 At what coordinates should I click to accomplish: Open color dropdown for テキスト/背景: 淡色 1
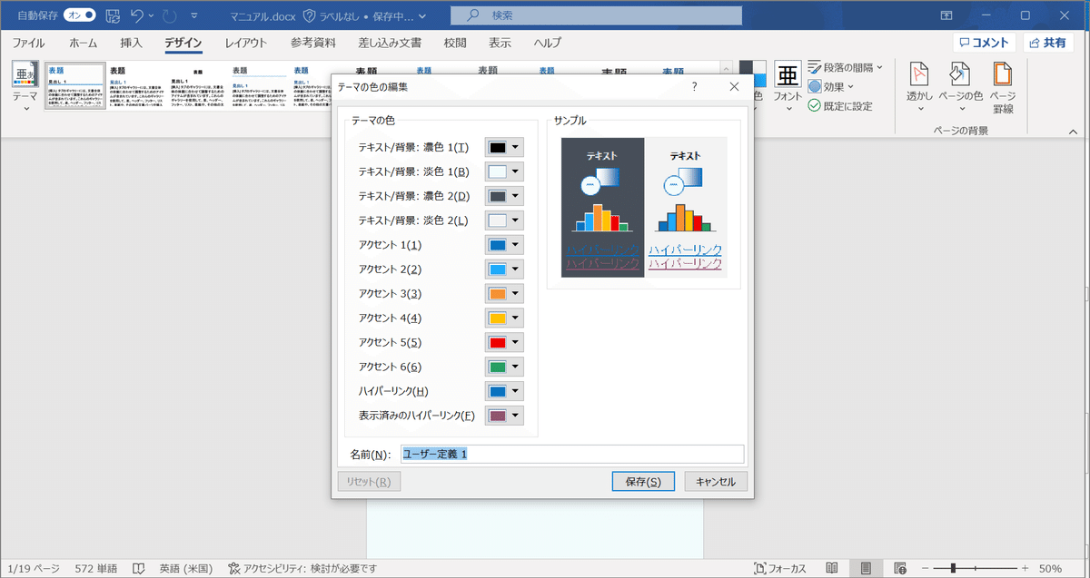click(x=504, y=171)
